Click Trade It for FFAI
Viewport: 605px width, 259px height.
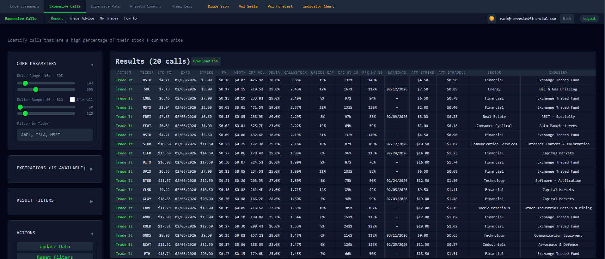click(x=124, y=126)
